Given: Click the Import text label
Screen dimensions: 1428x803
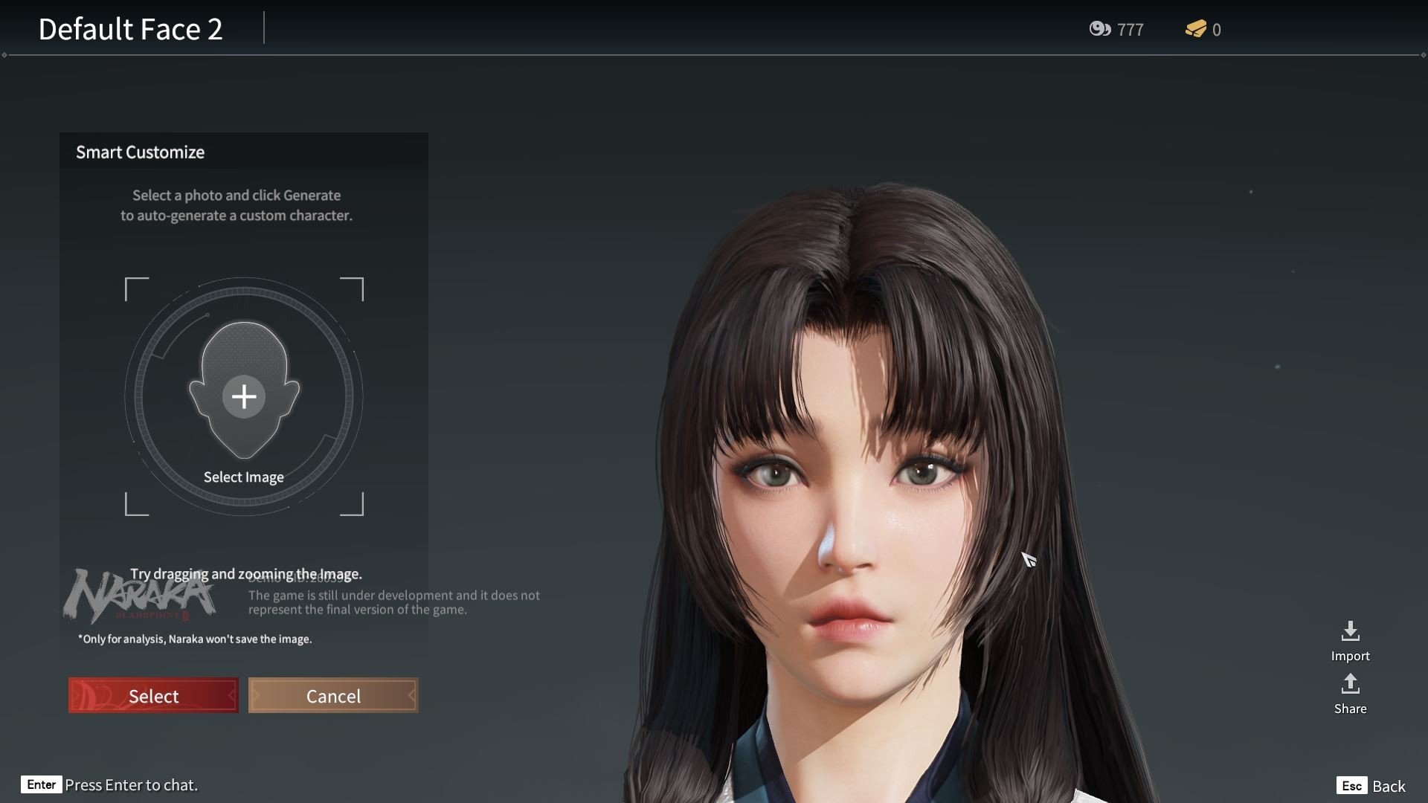Looking at the screenshot, I should [1350, 656].
